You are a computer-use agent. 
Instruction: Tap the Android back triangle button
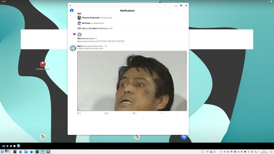[7, 146]
